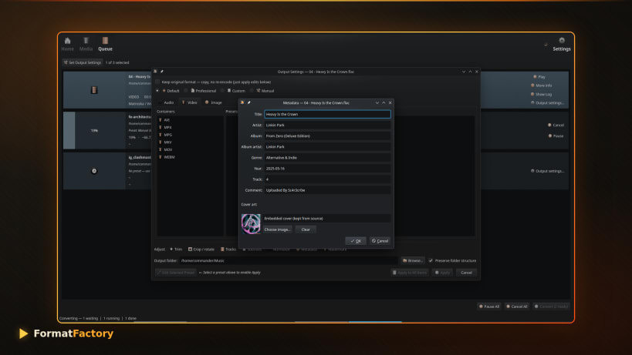Screen dimensions: 632x355
Task: Click the Genre field in Metadata
Action: click(x=327, y=158)
